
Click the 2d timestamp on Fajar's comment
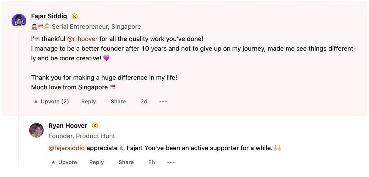click(x=144, y=102)
